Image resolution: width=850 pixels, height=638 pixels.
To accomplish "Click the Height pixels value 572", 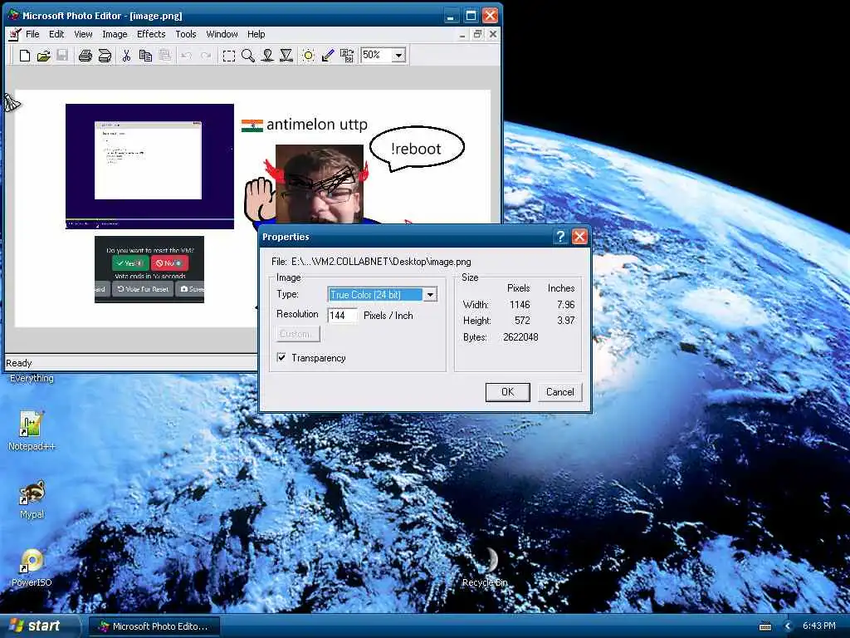I will 523,321.
